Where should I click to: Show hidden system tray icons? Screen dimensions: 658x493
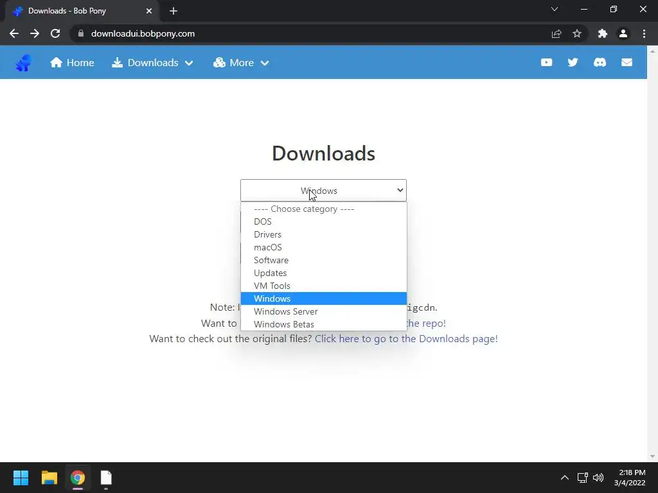565,478
